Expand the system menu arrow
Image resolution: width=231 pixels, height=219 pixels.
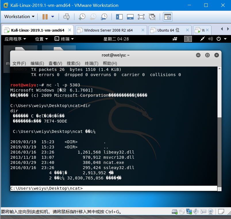225,39
